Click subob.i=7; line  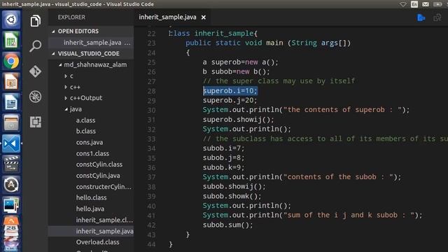(x=224, y=148)
